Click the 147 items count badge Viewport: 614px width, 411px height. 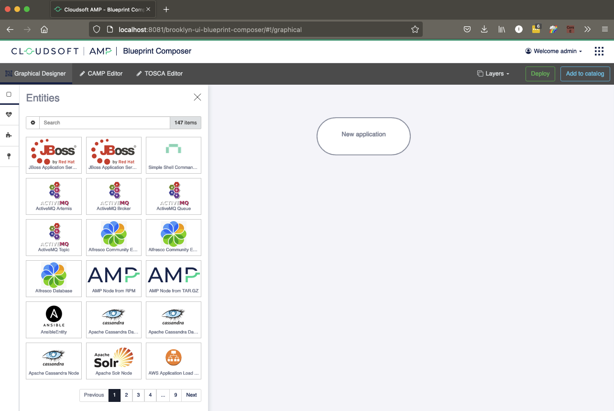(186, 123)
